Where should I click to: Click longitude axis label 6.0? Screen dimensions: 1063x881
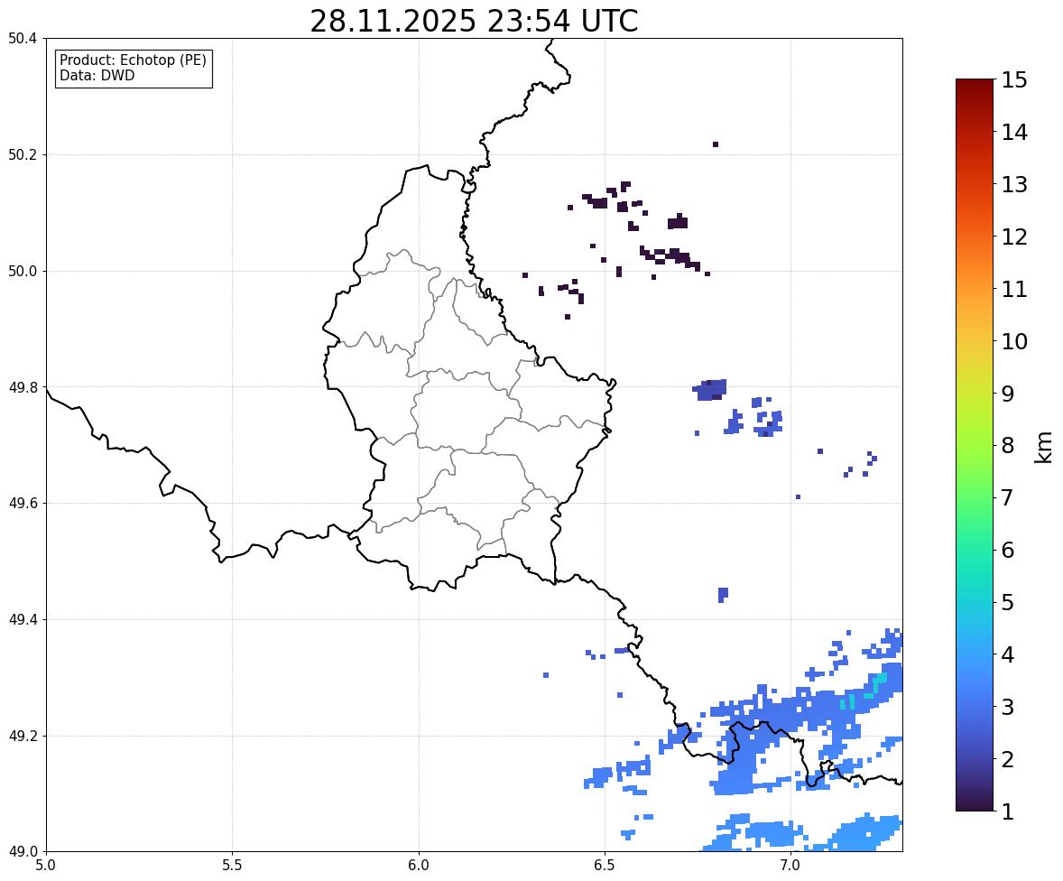pos(419,866)
